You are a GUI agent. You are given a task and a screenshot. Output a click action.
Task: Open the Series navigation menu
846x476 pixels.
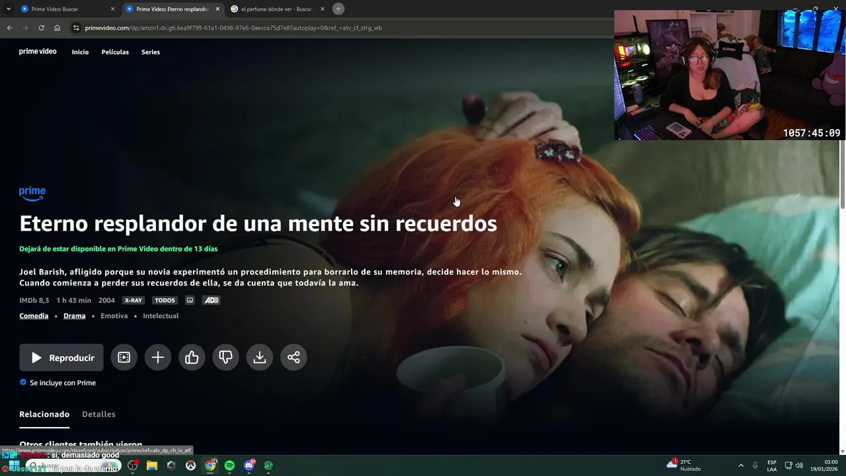(x=151, y=52)
